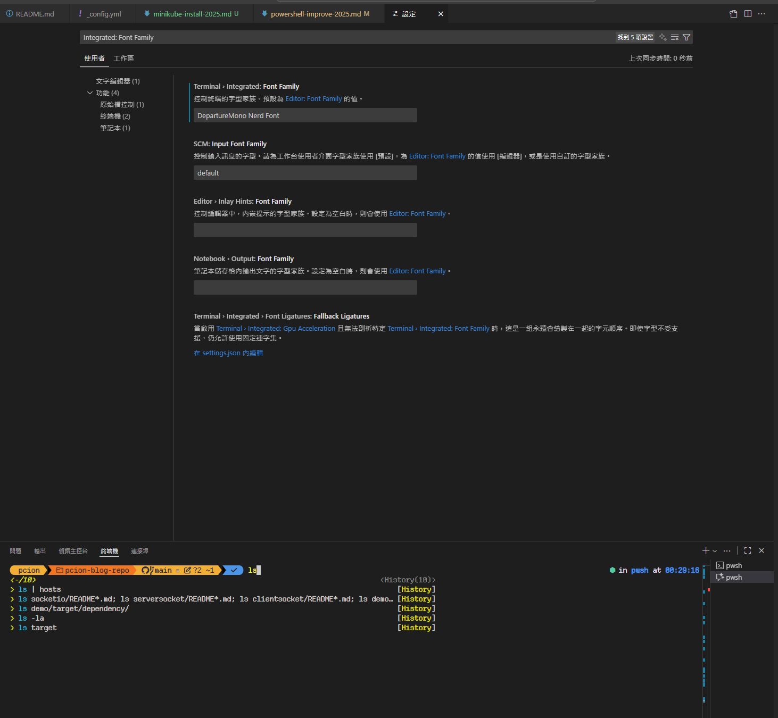This screenshot has height=718, width=778.
Task: Clear the settings search input
Action: tap(675, 37)
